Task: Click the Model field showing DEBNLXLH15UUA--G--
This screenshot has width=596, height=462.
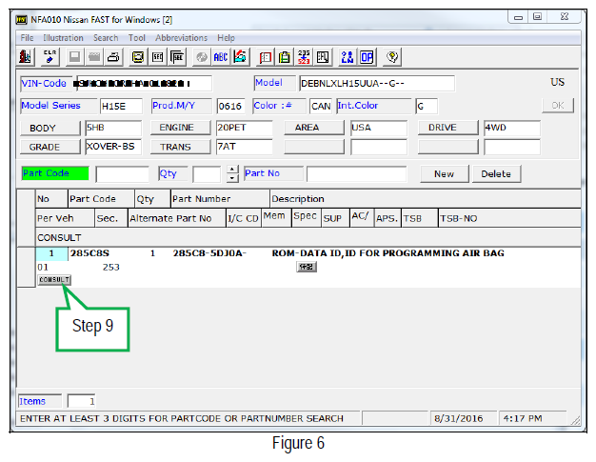Action: pos(377,83)
